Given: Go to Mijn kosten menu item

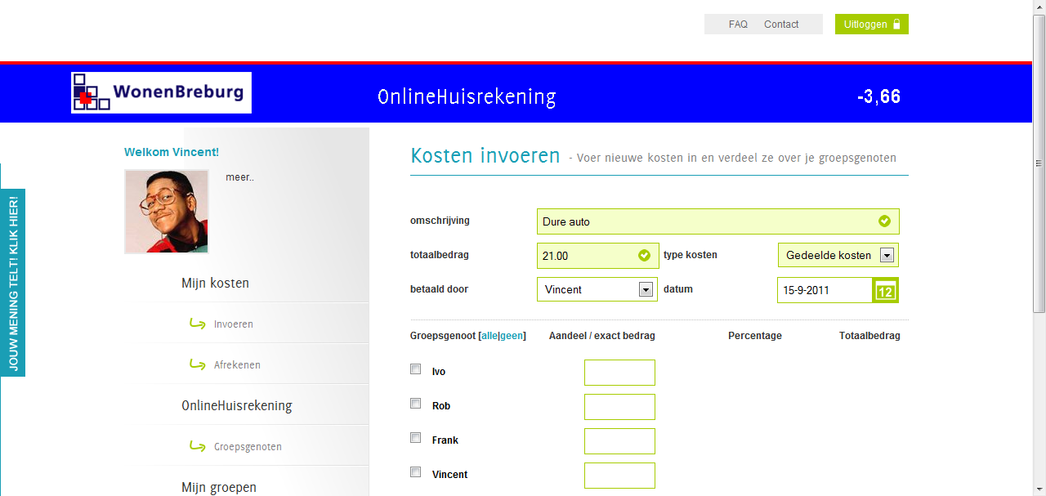Looking at the screenshot, I should [215, 283].
